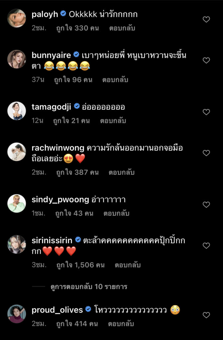The width and height of the screenshot is (223, 340).
Task: Tap heart next to bunnyaire's comment
Action: pyautogui.click(x=206, y=60)
